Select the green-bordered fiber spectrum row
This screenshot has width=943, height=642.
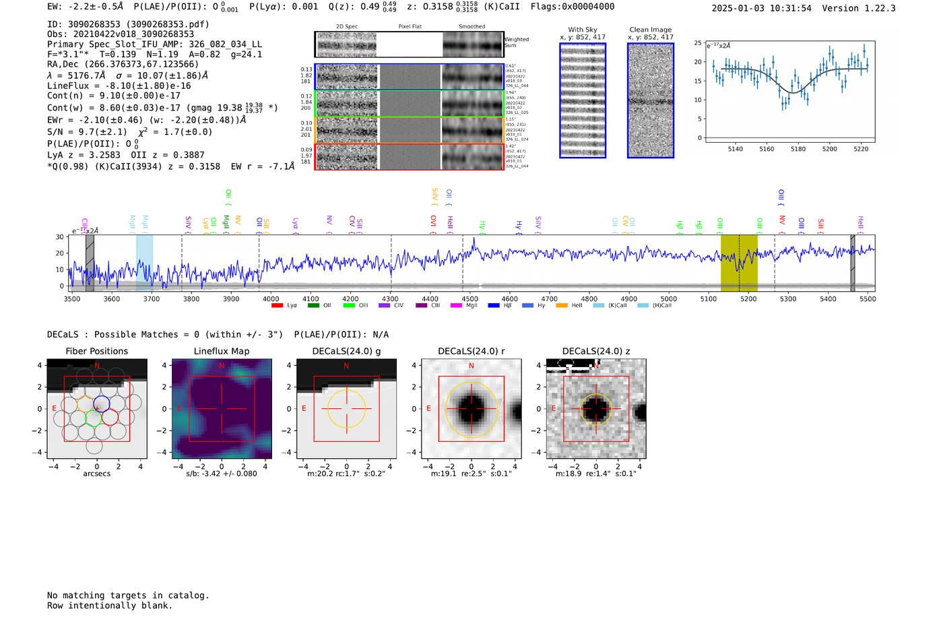(410, 104)
